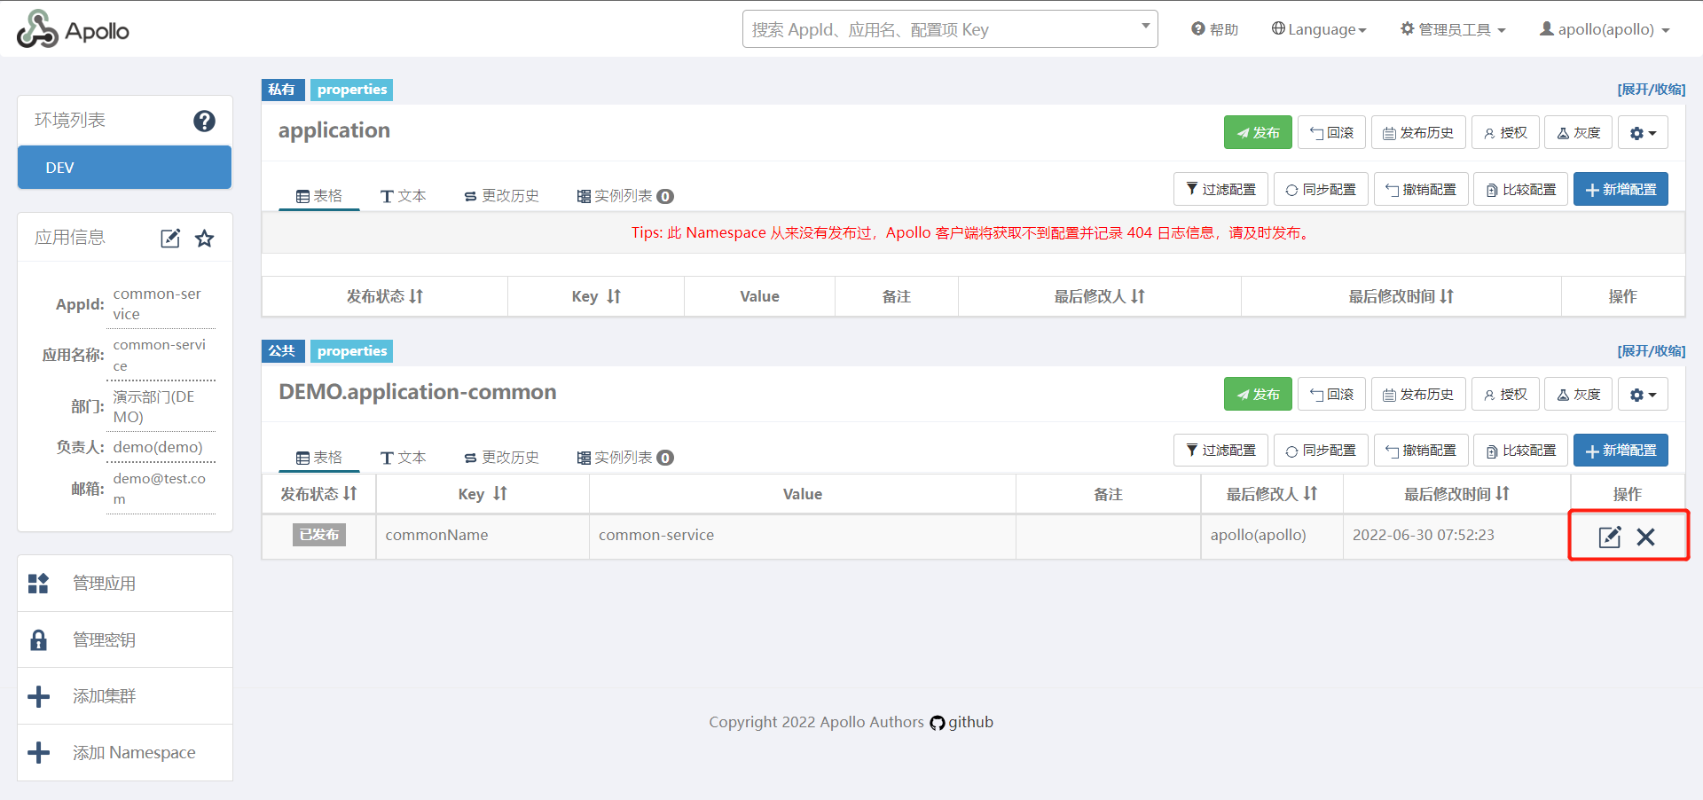Switch to 文本 tab in application namespace
This screenshot has width=1703, height=800.
click(x=404, y=196)
